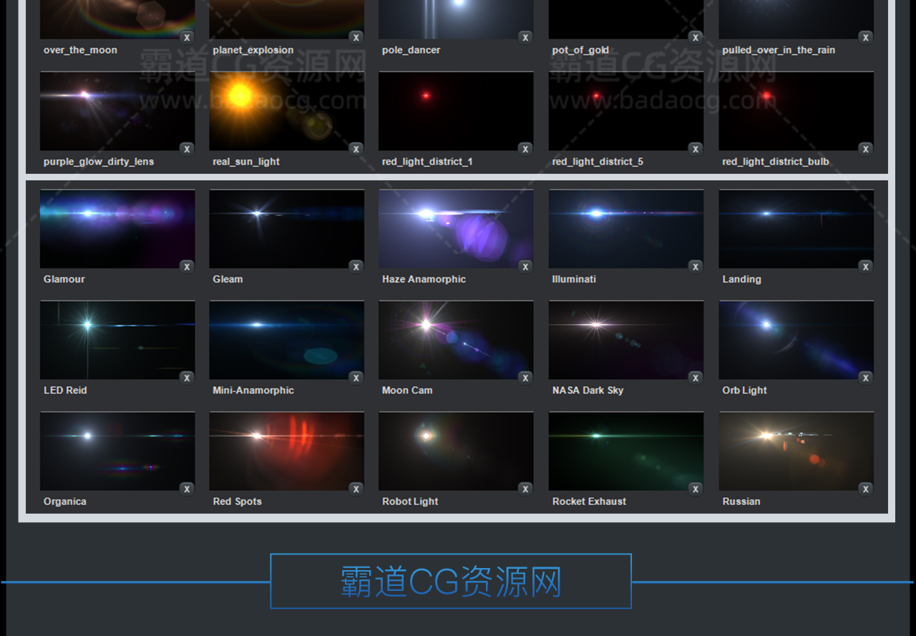Select the Gleam lens flare thumbnail
The height and width of the screenshot is (636, 916).
point(286,228)
